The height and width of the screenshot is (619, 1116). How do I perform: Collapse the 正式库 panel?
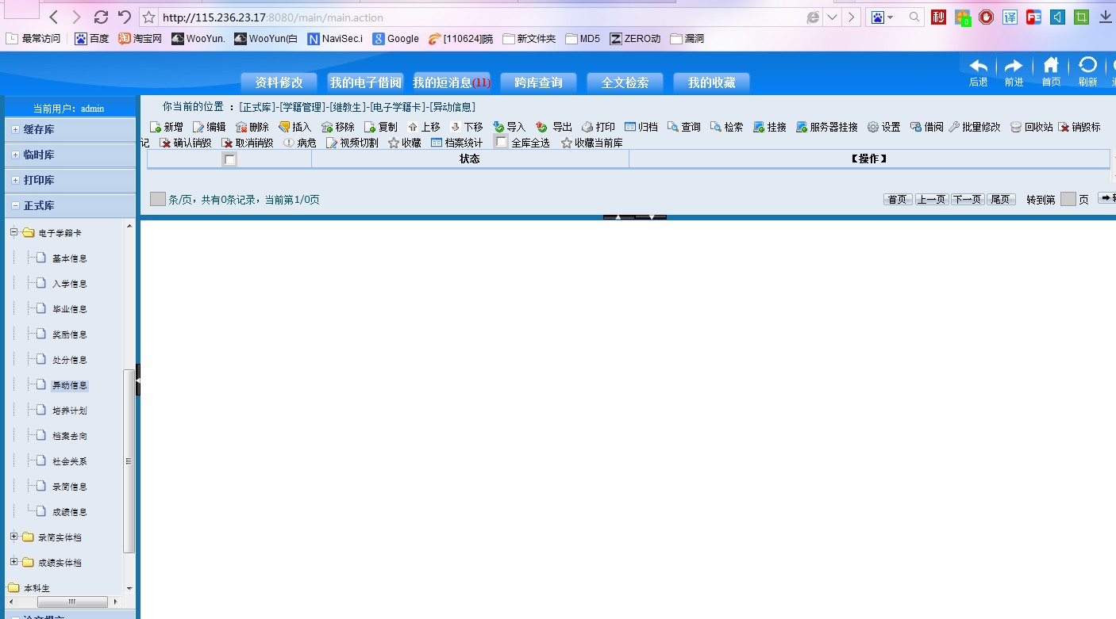[x=15, y=205]
